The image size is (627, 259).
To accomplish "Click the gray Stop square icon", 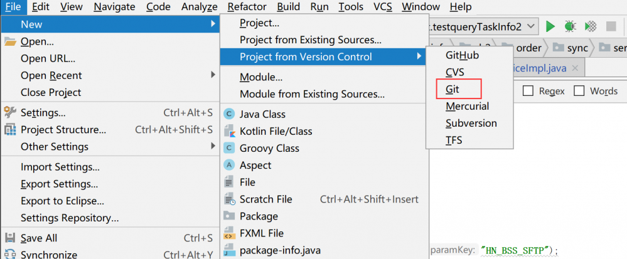I will coord(611,26).
